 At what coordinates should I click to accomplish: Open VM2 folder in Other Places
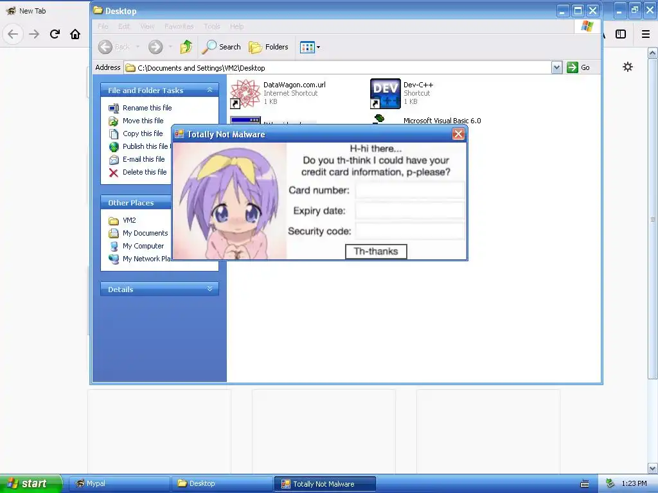(122, 221)
